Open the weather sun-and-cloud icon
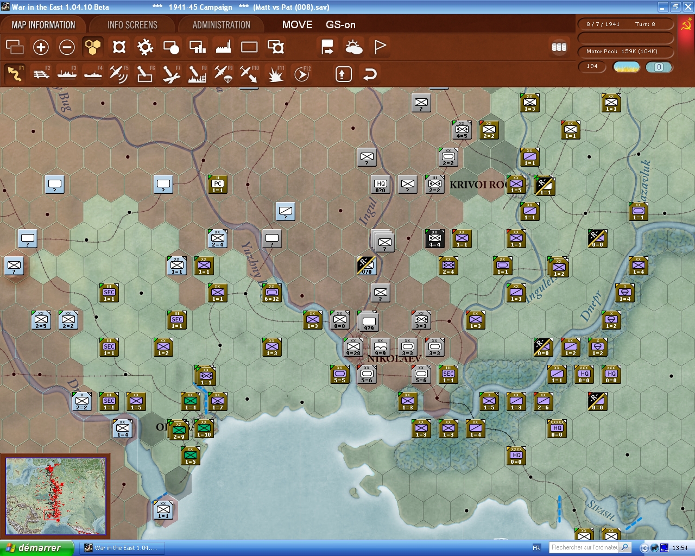Screen dimensions: 695x556 coord(354,47)
